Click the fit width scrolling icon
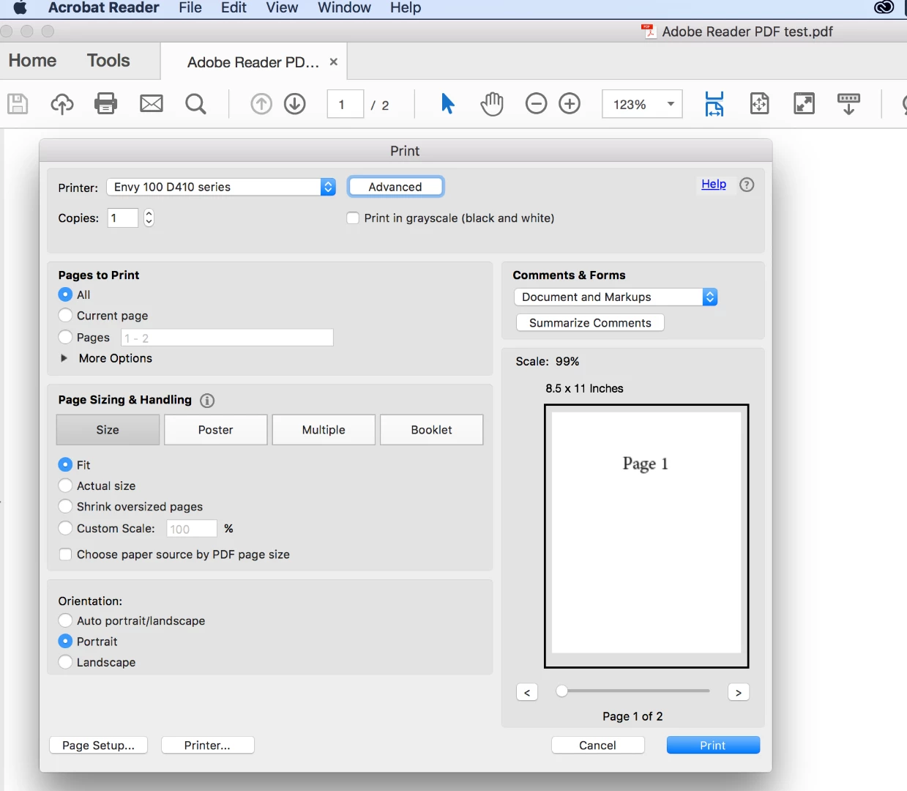907x791 pixels. [714, 104]
